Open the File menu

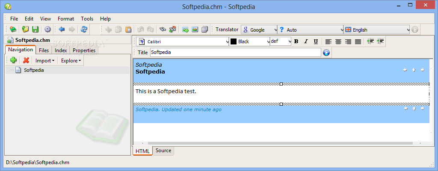point(14,19)
